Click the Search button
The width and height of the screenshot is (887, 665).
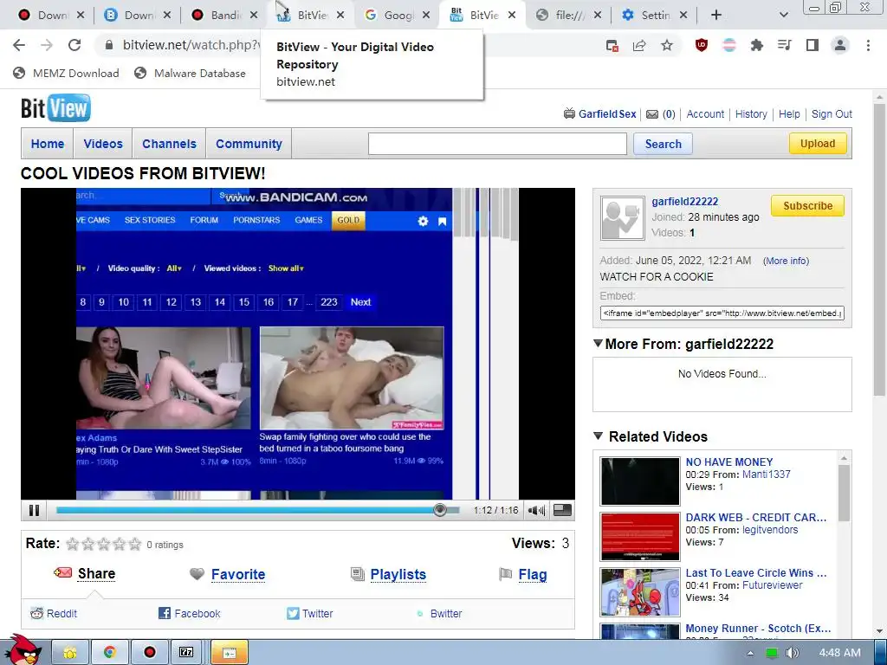(663, 144)
